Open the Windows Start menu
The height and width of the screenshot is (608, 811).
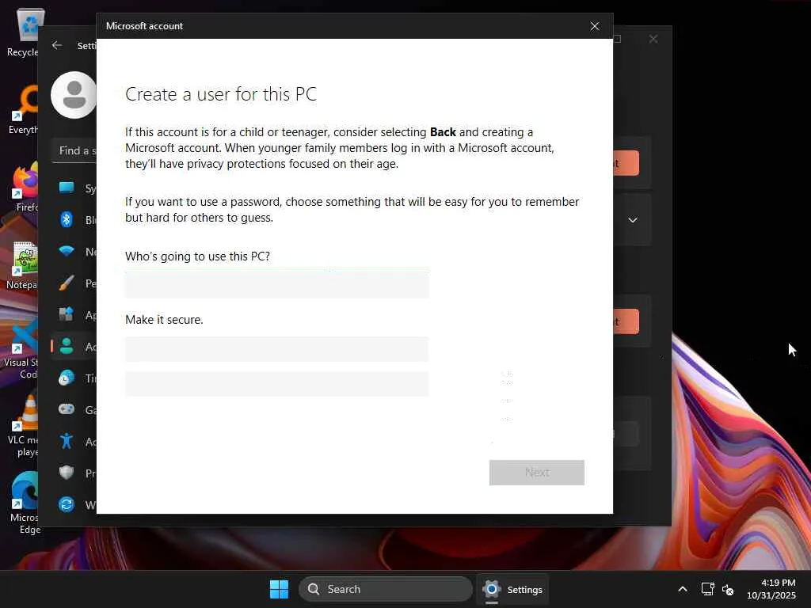point(280,589)
